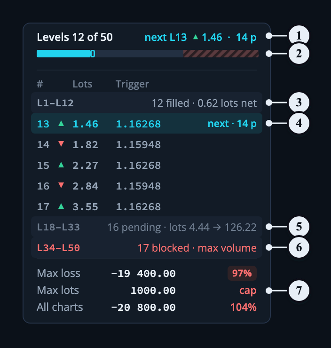The width and height of the screenshot is (331, 348).
Task: Click the red down arrow on level 16
Action: coord(61,185)
